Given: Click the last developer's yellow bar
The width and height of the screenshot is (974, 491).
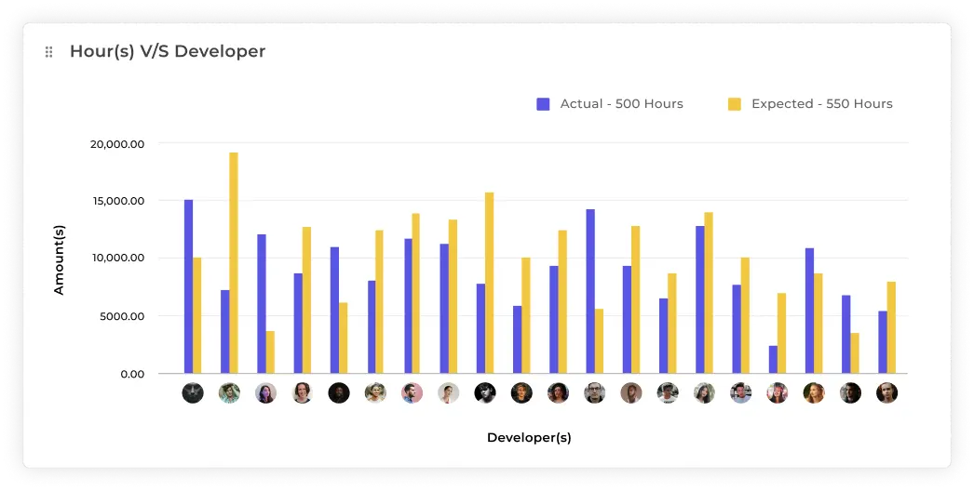Looking at the screenshot, I should [891, 327].
